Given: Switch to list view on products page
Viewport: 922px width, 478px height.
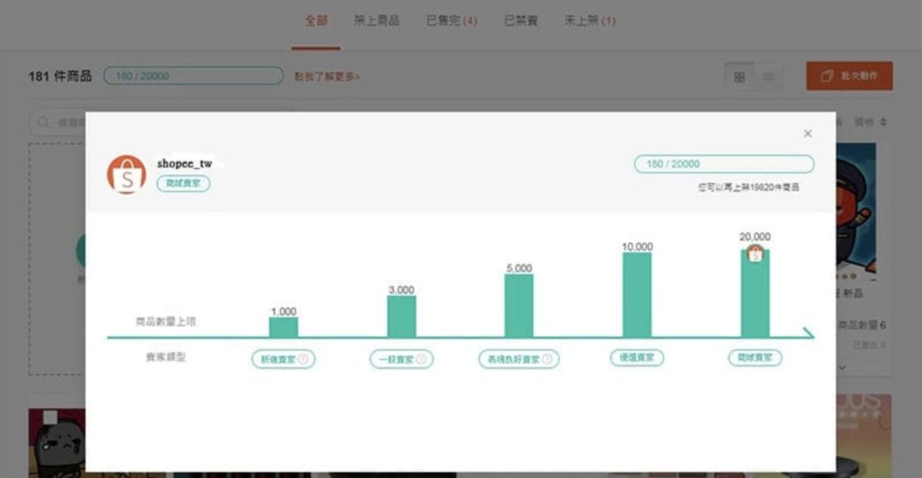Looking at the screenshot, I should 768,77.
